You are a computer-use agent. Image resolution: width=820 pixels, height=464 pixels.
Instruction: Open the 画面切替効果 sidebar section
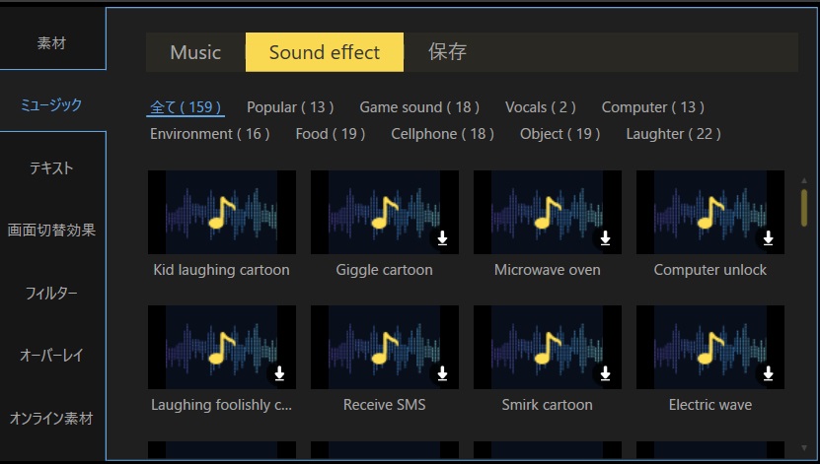click(51, 231)
